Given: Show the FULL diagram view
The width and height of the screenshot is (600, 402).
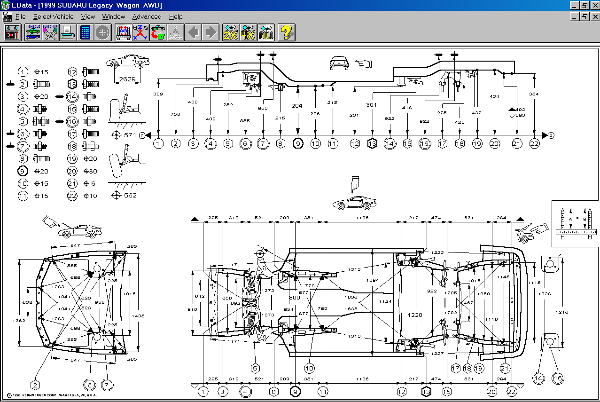Looking at the screenshot, I should (x=265, y=32).
